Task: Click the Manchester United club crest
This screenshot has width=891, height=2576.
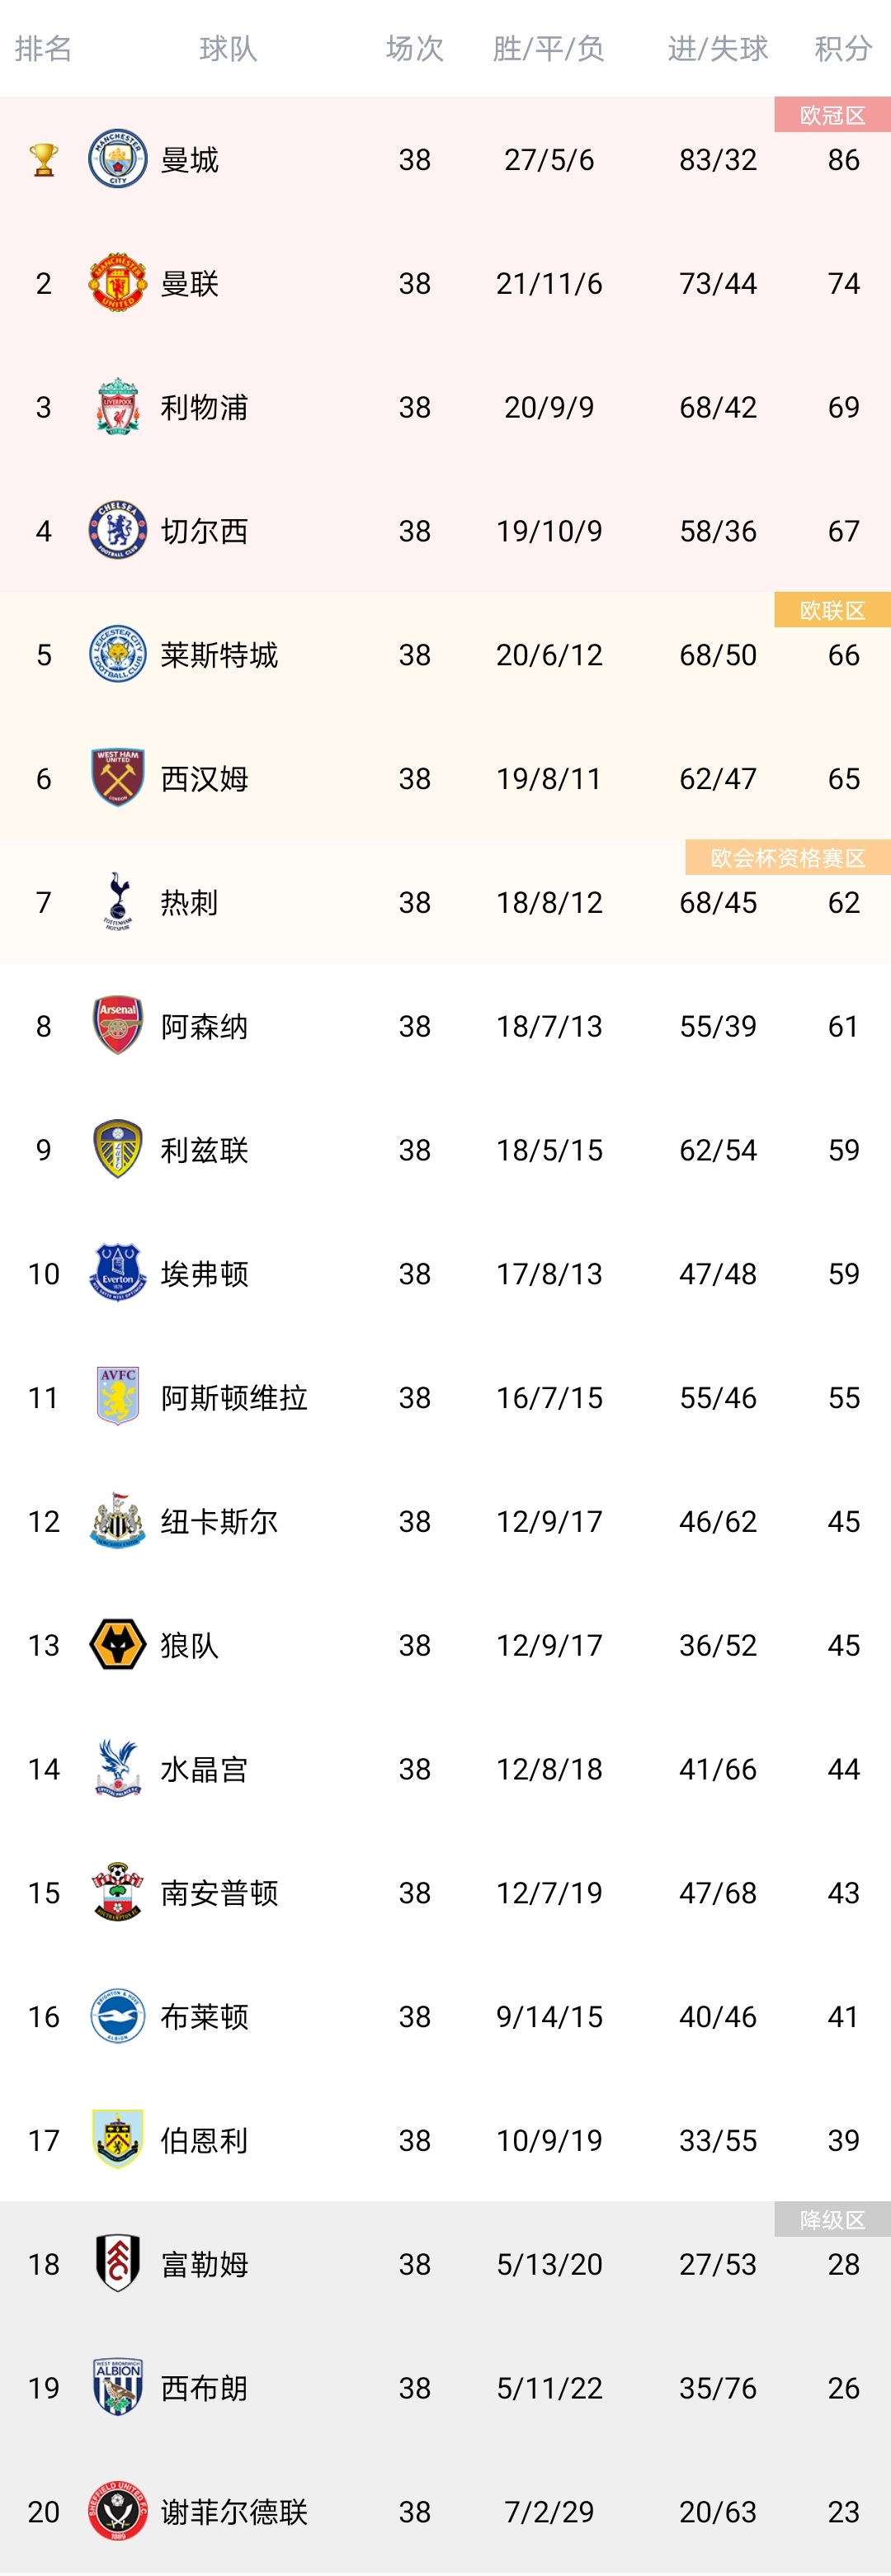Action: click(x=118, y=283)
